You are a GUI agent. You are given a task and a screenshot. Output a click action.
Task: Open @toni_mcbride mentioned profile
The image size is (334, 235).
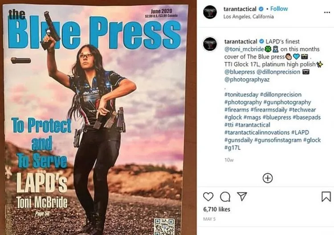(x=244, y=49)
